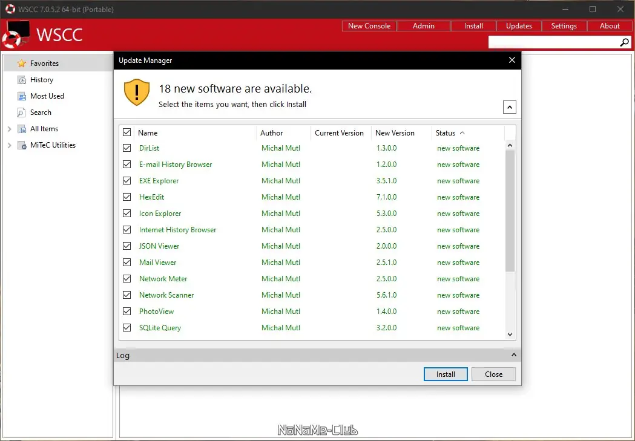Select the HexEdit row name
Screen dimensions: 635x441
tap(151, 197)
